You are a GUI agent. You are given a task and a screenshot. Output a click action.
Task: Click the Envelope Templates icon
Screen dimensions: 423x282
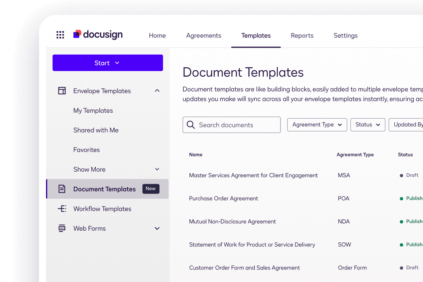click(x=62, y=91)
